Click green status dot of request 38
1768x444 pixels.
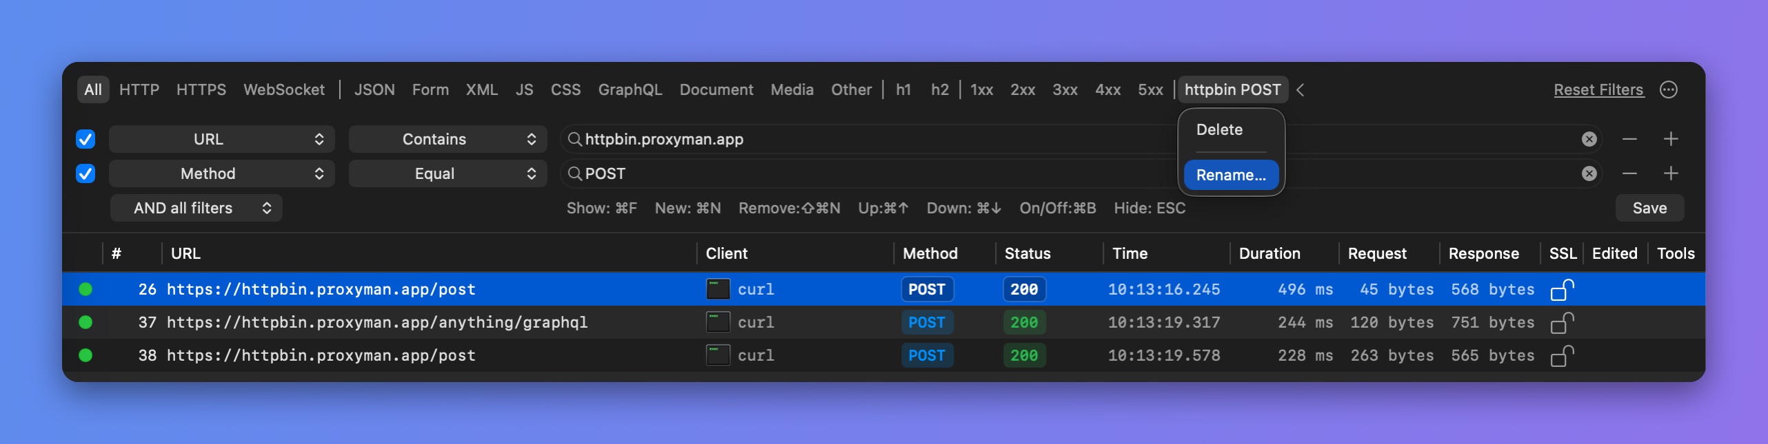tap(86, 355)
